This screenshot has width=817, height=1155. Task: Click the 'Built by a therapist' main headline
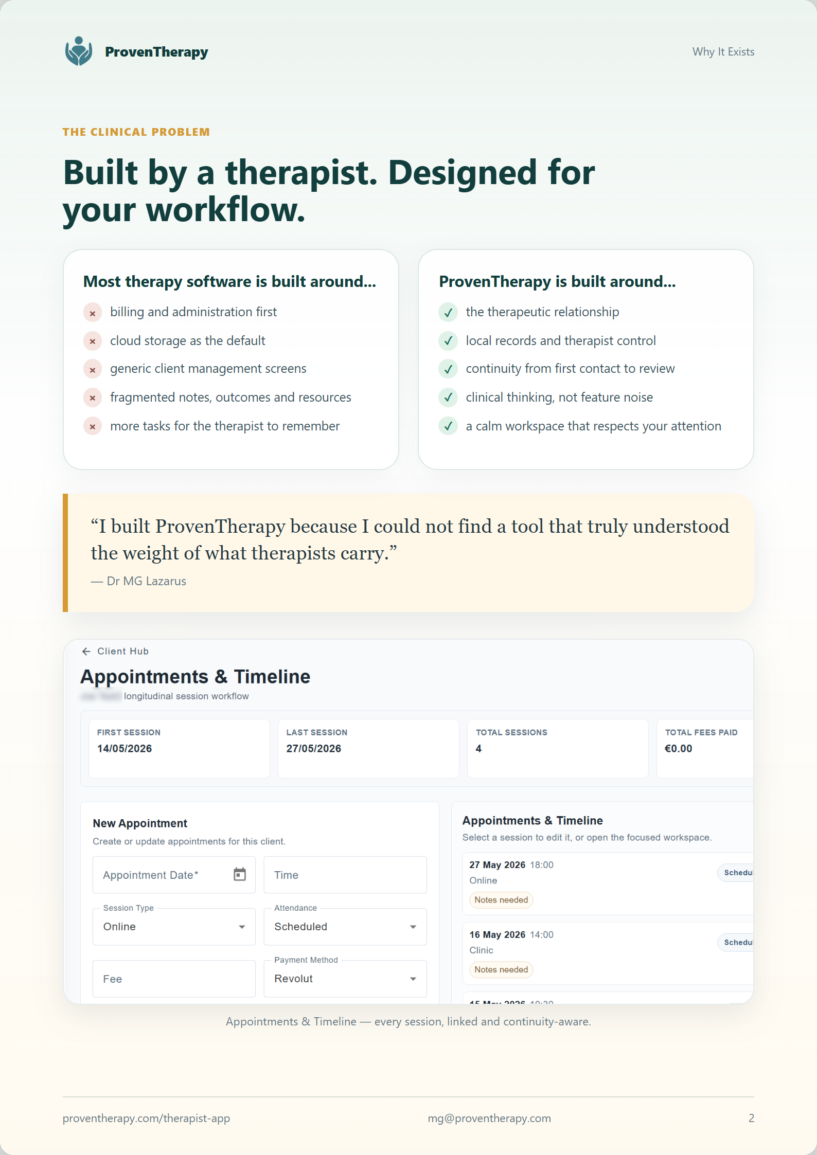click(329, 191)
